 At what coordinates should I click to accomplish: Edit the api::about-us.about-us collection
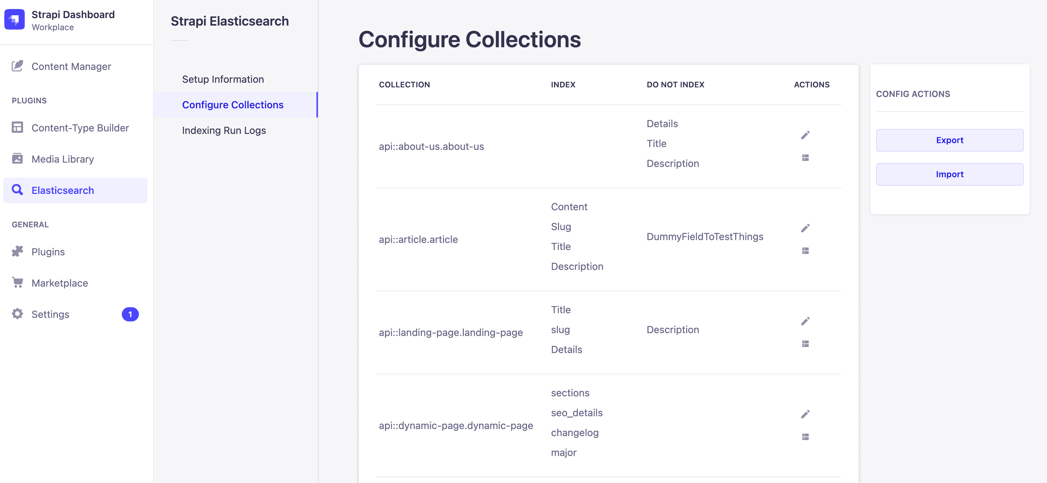tap(805, 135)
